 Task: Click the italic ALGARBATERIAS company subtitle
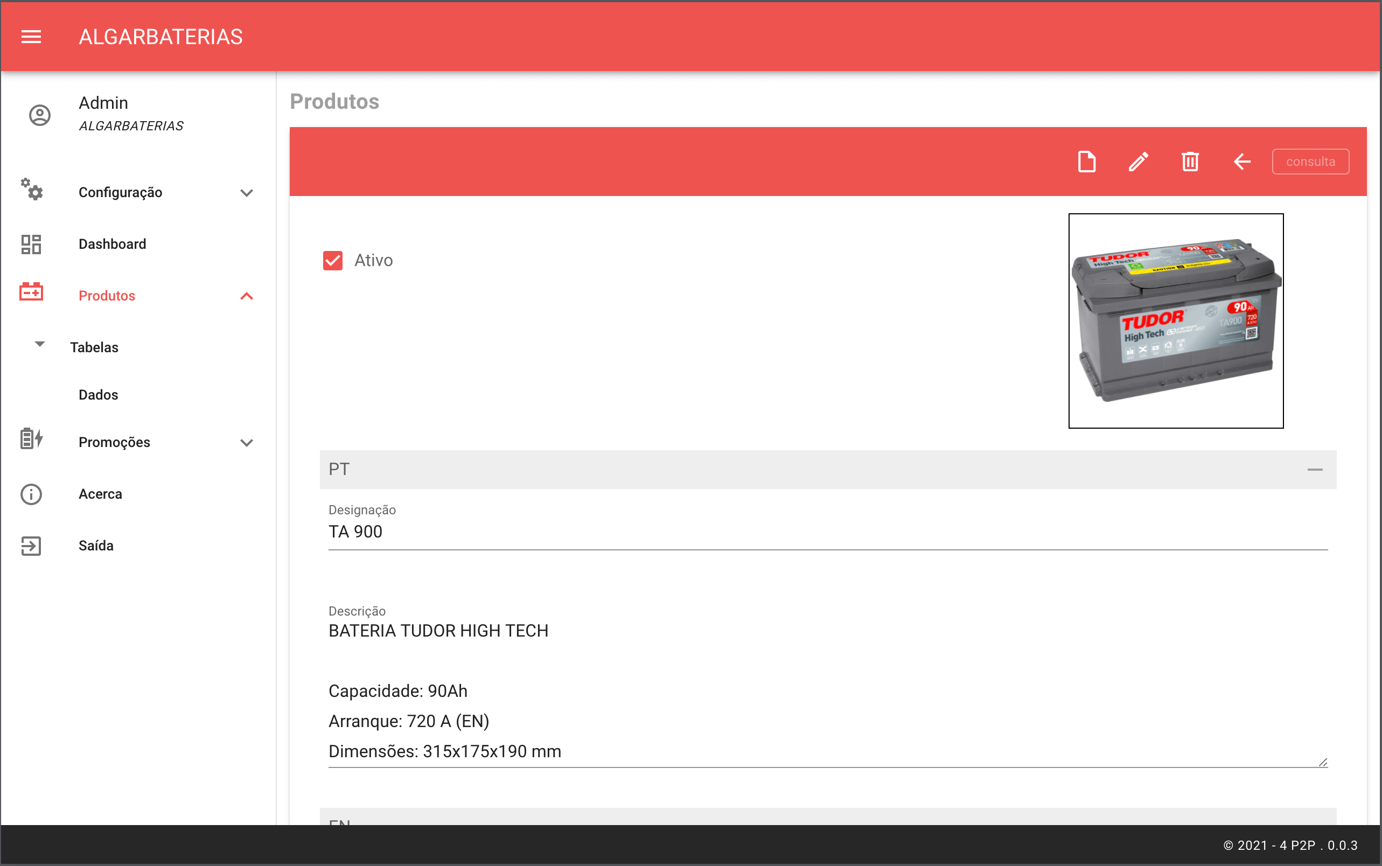(131, 126)
